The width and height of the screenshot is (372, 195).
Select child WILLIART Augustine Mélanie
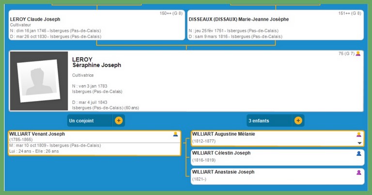[x=223, y=134]
